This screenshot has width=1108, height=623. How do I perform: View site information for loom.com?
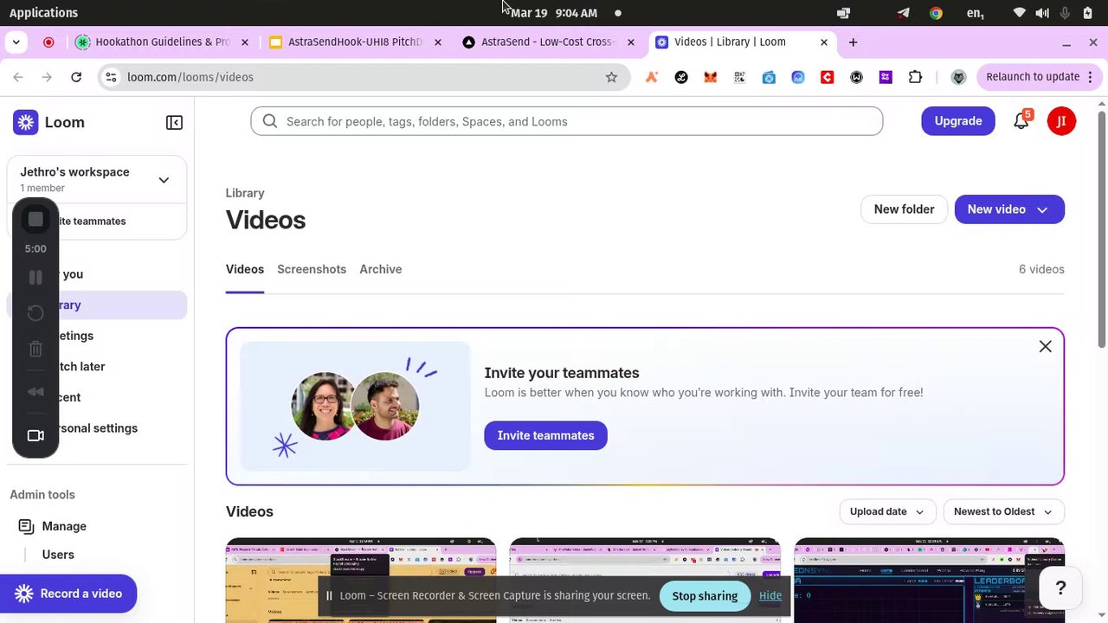(x=111, y=77)
